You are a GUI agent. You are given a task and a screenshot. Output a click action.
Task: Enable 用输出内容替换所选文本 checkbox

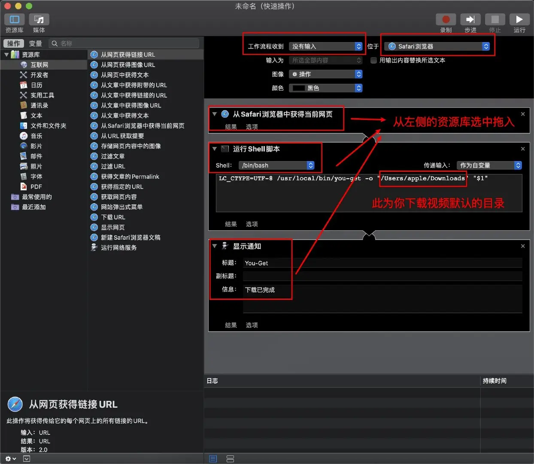click(x=373, y=61)
